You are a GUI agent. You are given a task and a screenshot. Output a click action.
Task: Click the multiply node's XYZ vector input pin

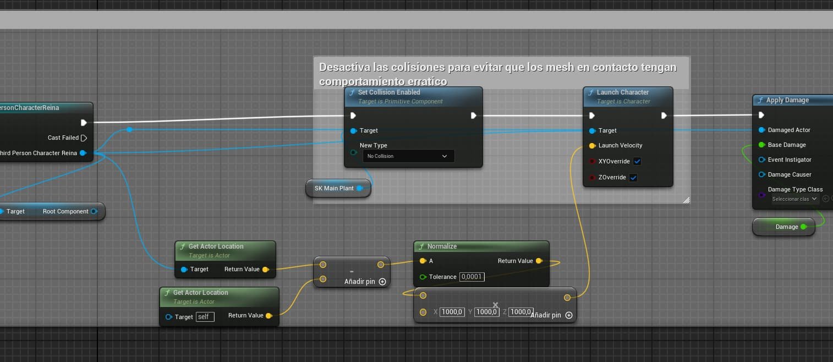(x=423, y=312)
